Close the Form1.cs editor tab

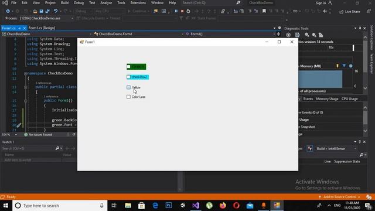[24, 28]
